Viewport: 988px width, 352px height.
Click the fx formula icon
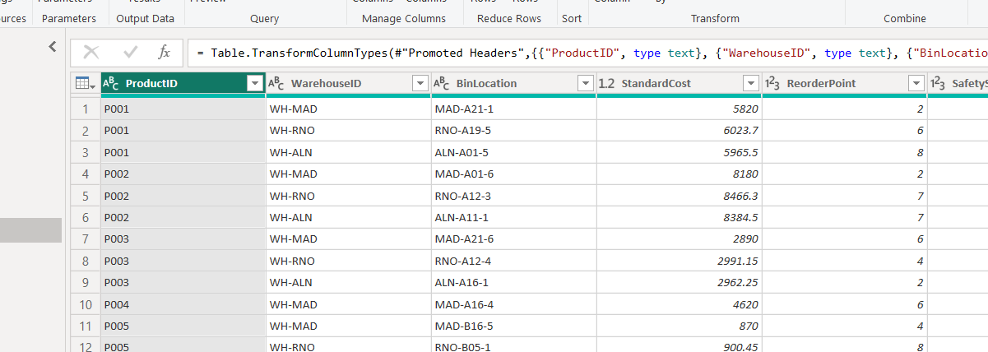pos(164,52)
